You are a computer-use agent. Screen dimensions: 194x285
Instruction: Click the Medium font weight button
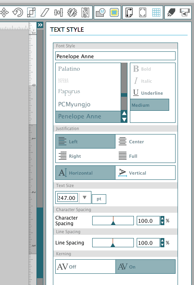(x=150, y=105)
